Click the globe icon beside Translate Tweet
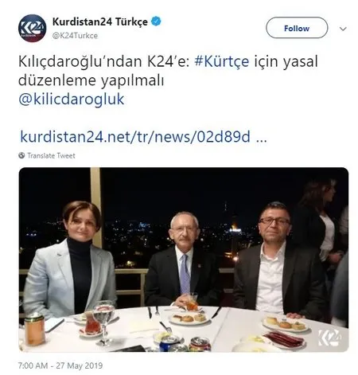358x375 pixels. [21, 155]
